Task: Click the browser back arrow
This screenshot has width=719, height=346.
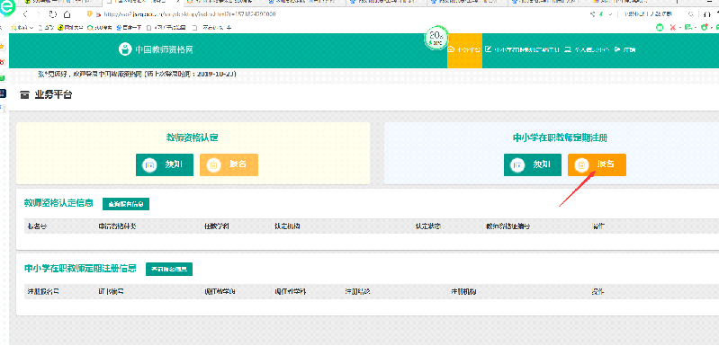Action: (25, 14)
